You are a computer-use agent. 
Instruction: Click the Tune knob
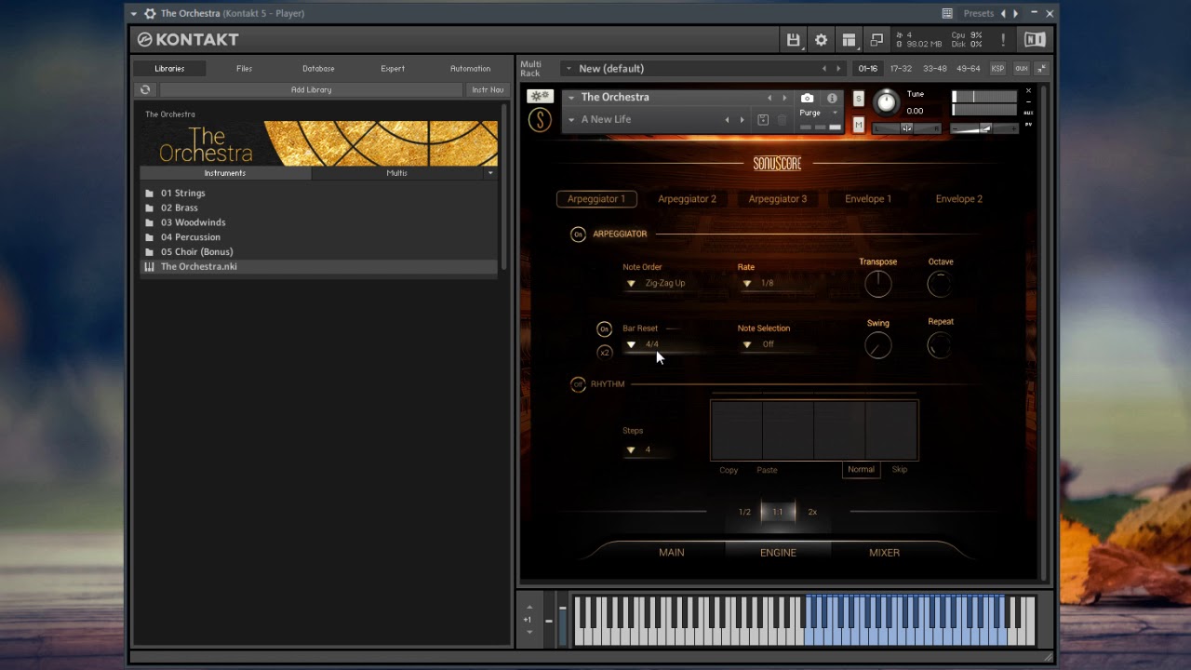(x=886, y=102)
